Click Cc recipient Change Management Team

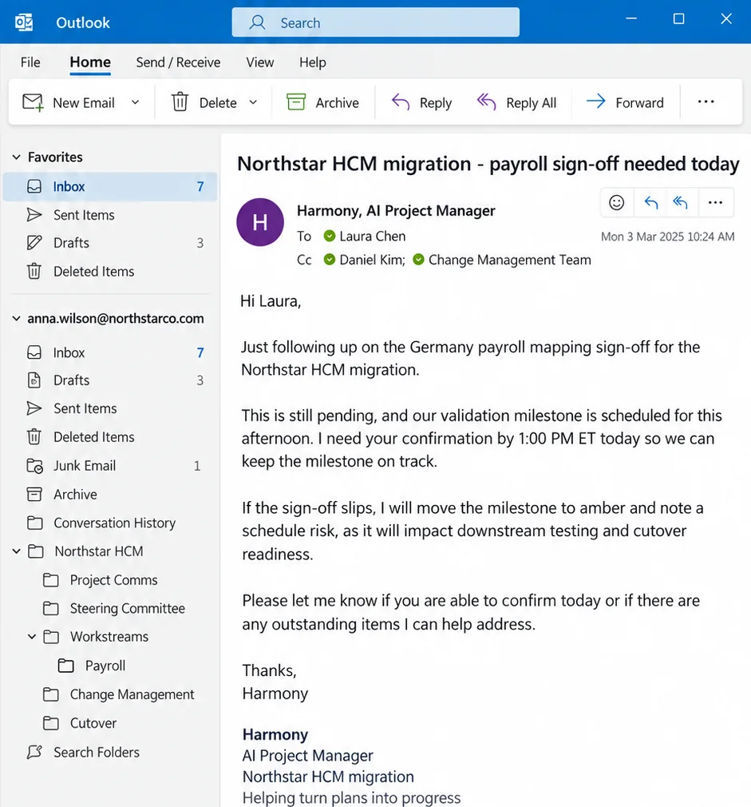point(509,260)
